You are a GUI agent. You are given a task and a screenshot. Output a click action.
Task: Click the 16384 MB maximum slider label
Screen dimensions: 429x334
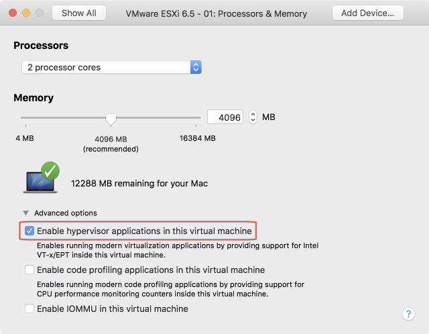pyautogui.click(x=196, y=139)
